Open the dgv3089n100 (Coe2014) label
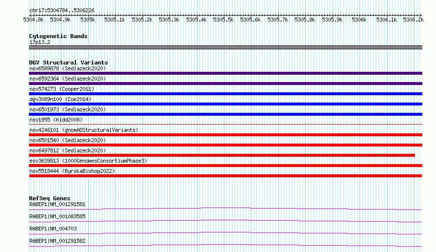 point(60,99)
